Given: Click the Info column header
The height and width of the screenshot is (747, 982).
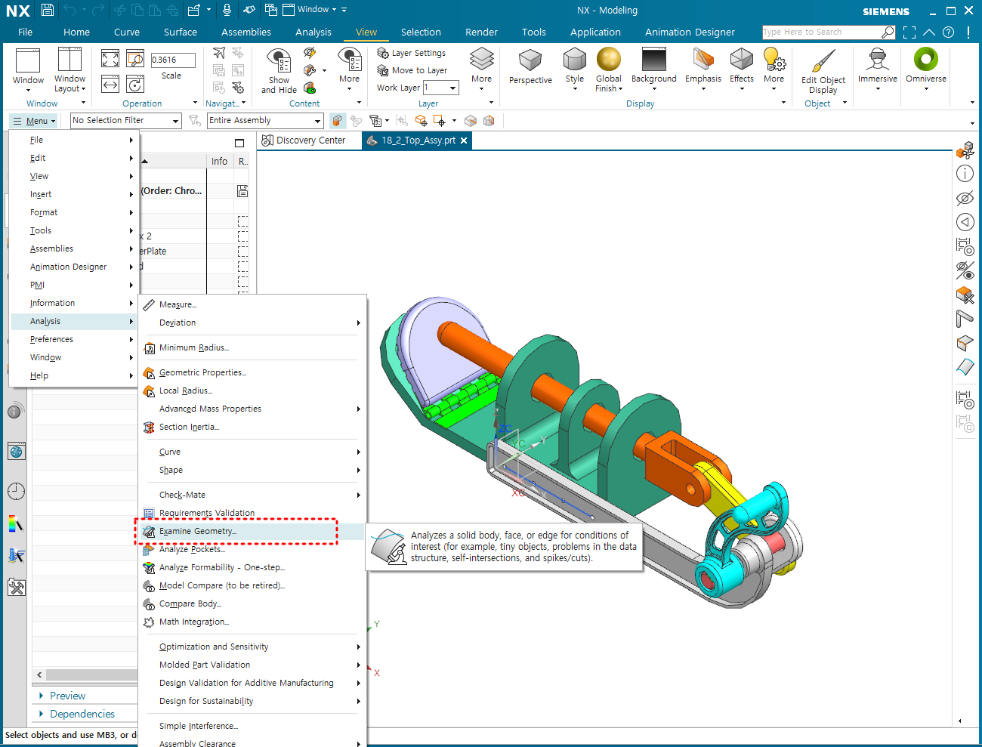Looking at the screenshot, I should click(220, 161).
